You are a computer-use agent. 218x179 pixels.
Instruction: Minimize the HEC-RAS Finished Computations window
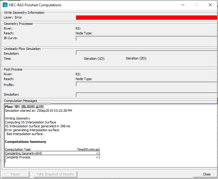pyautogui.click(x=183, y=5)
